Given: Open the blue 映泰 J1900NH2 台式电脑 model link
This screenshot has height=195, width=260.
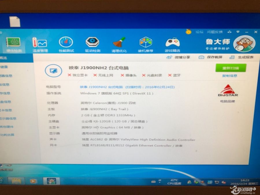Looking at the screenshot, I should click(x=101, y=87).
